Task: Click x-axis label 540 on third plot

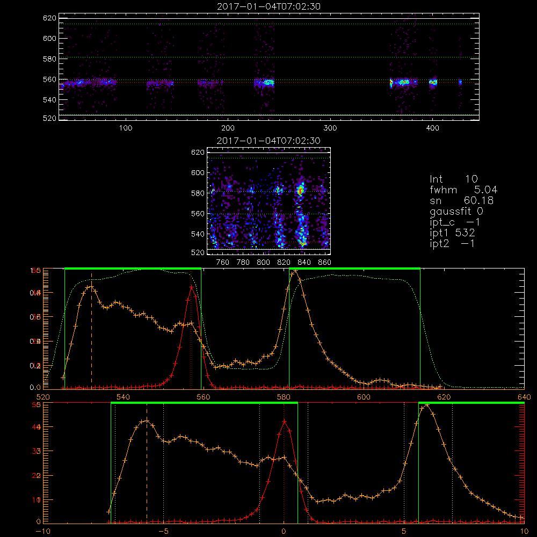Action: coord(124,397)
